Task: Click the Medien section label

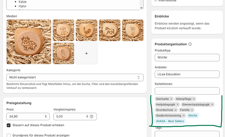Action: [x=12, y=16]
